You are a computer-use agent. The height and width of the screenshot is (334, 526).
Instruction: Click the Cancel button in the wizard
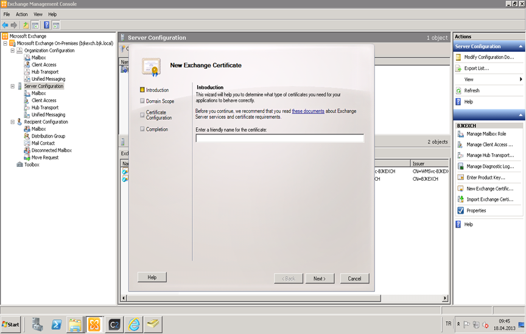click(x=354, y=279)
